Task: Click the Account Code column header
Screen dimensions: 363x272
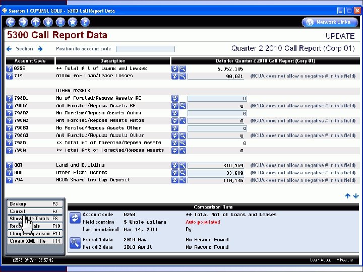Action: coord(30,61)
